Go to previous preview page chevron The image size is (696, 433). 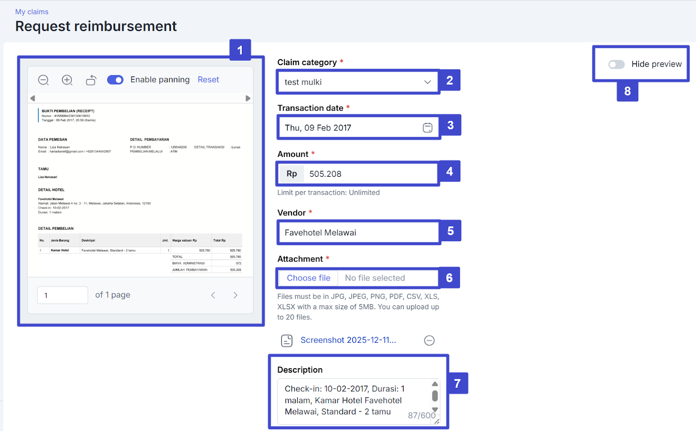pos(213,295)
